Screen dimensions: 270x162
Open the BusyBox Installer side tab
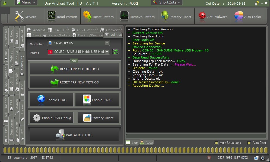[x=6, y=46]
